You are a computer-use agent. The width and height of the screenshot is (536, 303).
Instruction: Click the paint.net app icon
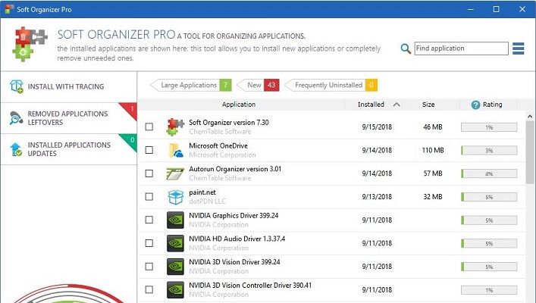175,197
